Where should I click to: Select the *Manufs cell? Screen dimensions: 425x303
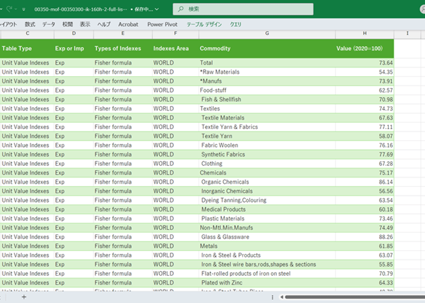(267, 81)
